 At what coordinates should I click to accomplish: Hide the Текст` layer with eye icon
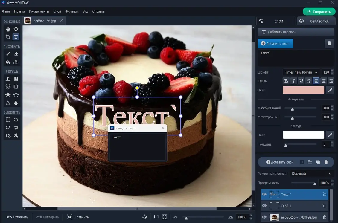(264, 194)
